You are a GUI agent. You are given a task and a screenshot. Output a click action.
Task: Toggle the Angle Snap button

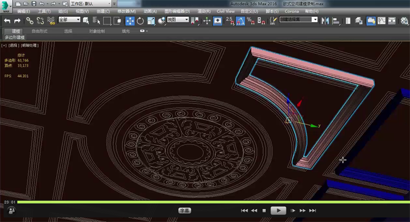[240, 20]
